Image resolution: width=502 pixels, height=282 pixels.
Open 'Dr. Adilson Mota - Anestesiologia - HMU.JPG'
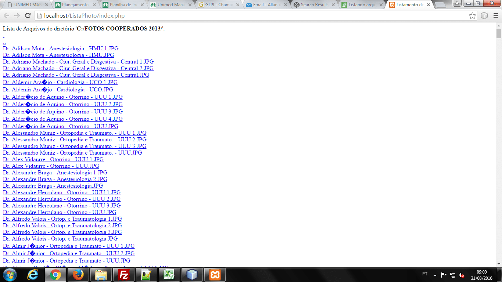click(58, 55)
